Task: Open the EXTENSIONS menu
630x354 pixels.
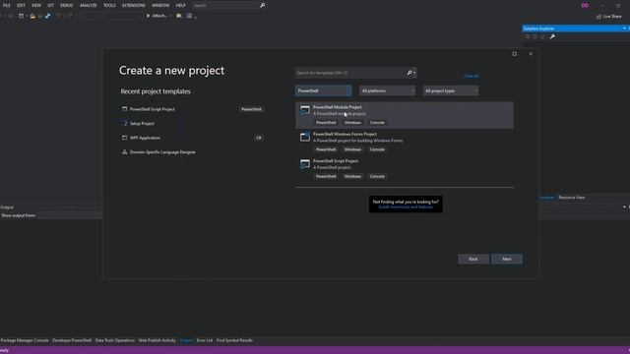Action: pyautogui.click(x=134, y=5)
